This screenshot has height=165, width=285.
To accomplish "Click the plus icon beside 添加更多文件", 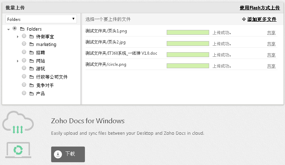I will click(244, 19).
